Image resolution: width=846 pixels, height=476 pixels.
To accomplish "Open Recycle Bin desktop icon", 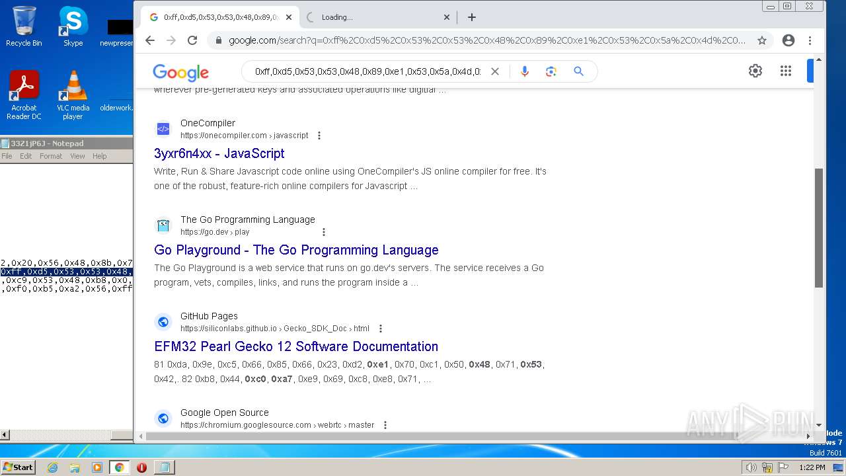I will click(x=24, y=26).
